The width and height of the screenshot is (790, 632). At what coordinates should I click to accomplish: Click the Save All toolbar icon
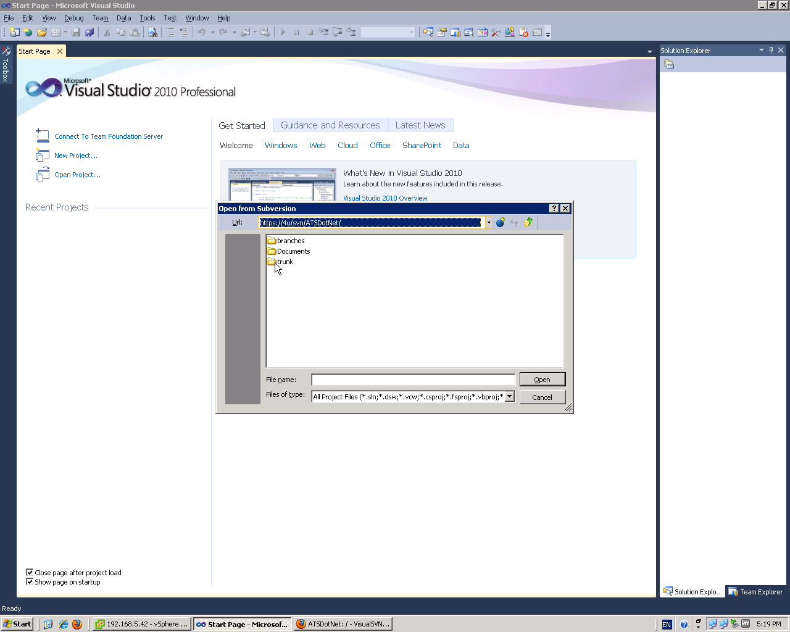89,32
